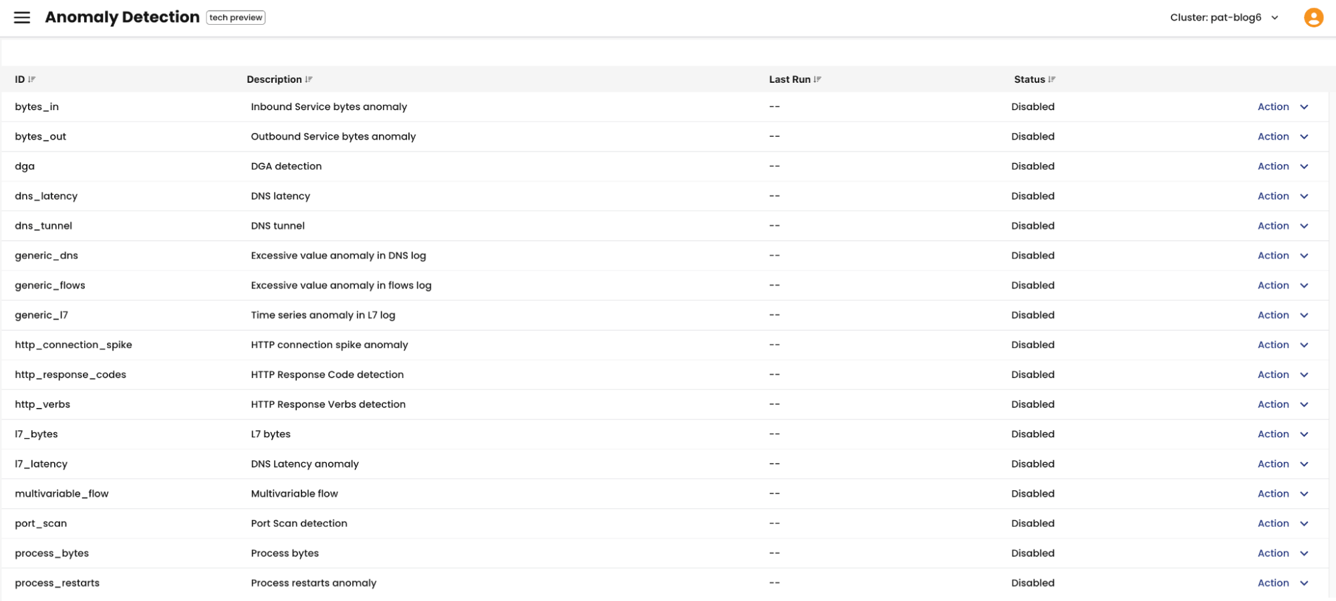Click the Anomaly Detection page title

[122, 17]
